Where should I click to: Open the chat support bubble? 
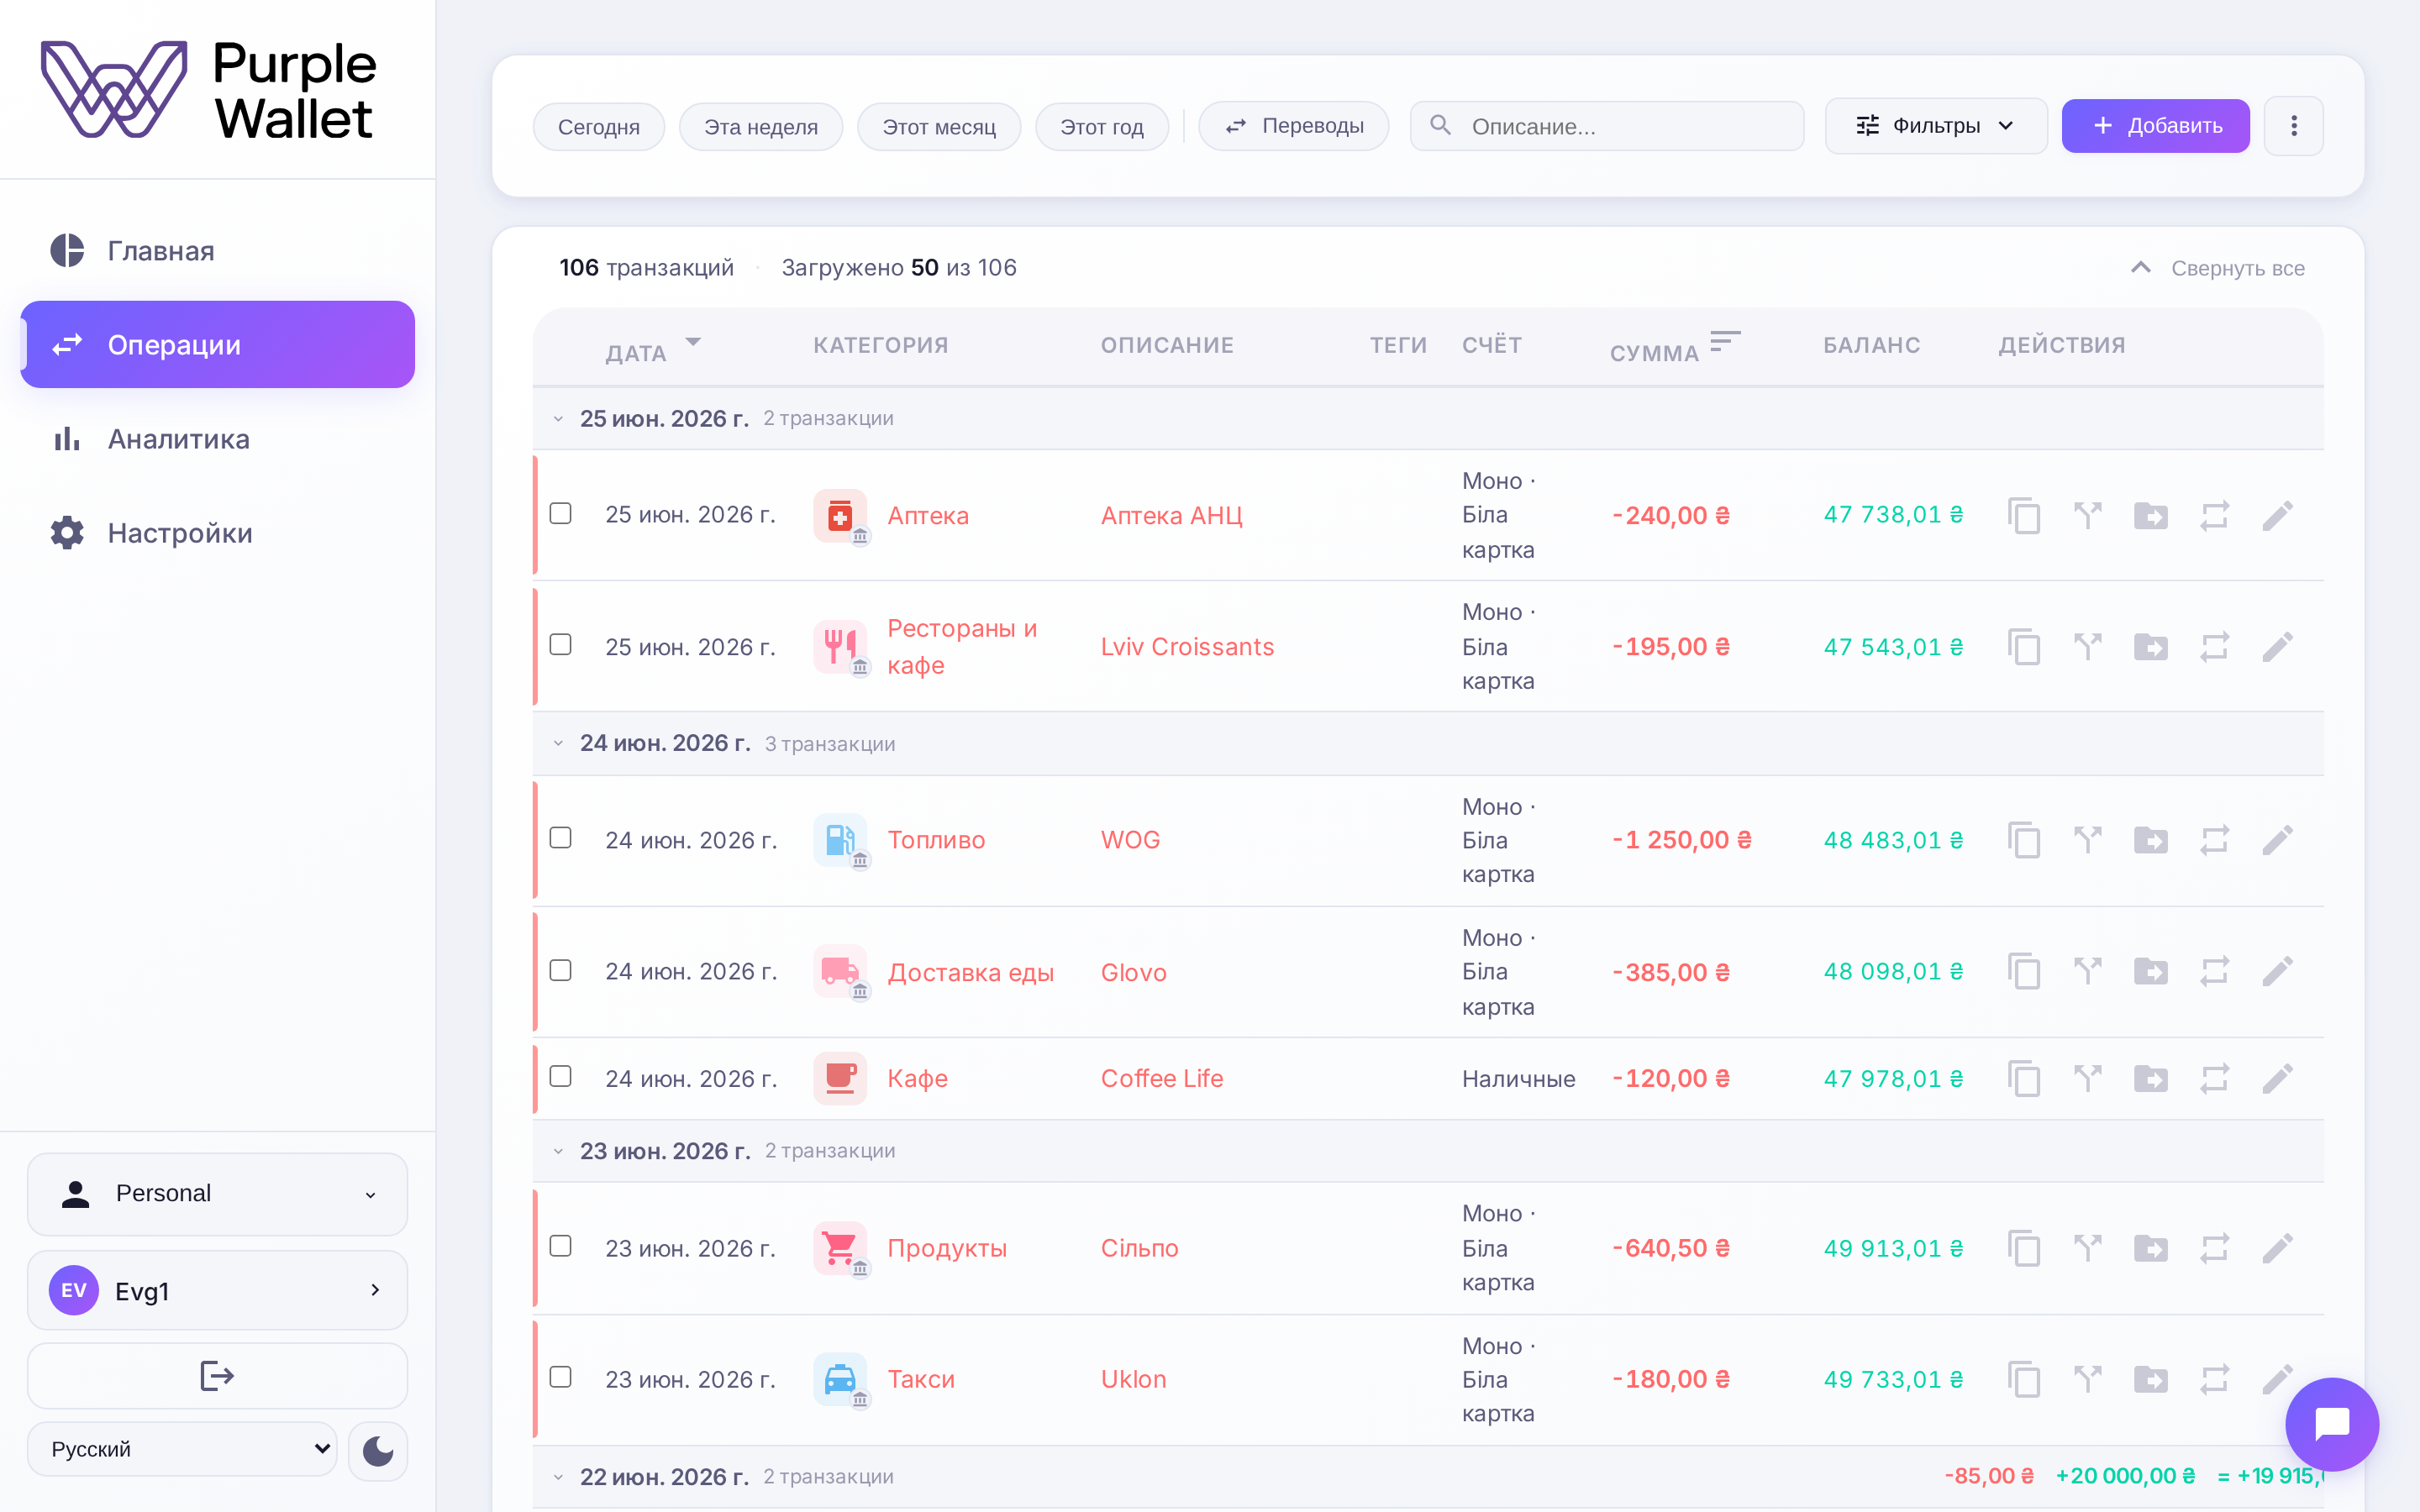point(2332,1424)
